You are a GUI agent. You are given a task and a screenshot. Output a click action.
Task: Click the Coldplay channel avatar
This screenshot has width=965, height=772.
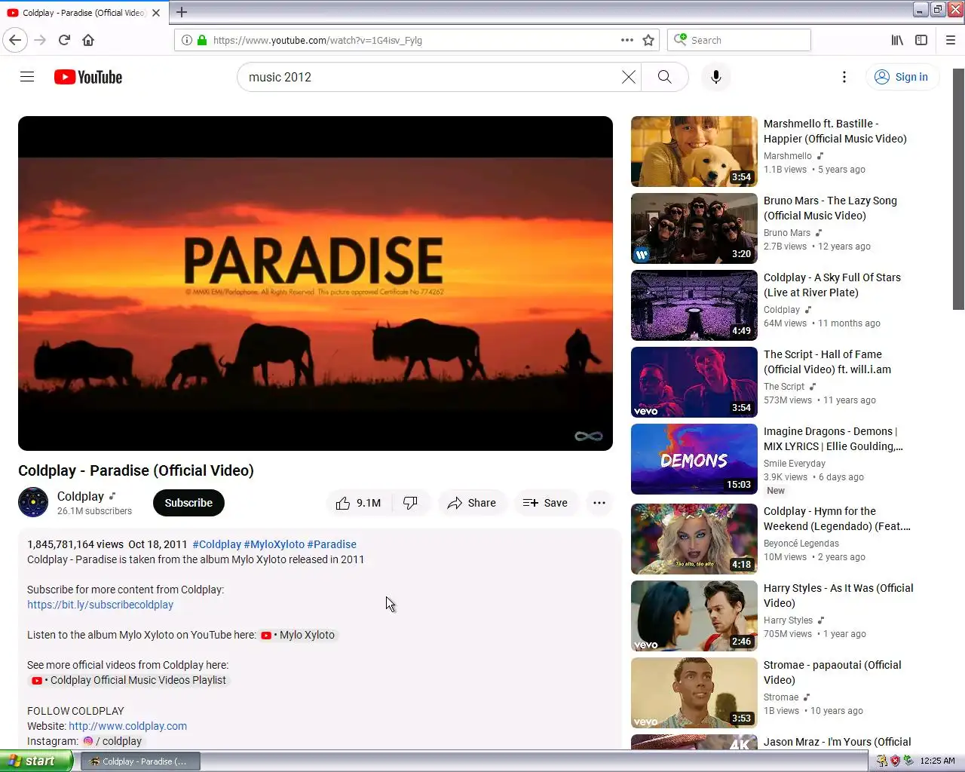pyautogui.click(x=33, y=503)
